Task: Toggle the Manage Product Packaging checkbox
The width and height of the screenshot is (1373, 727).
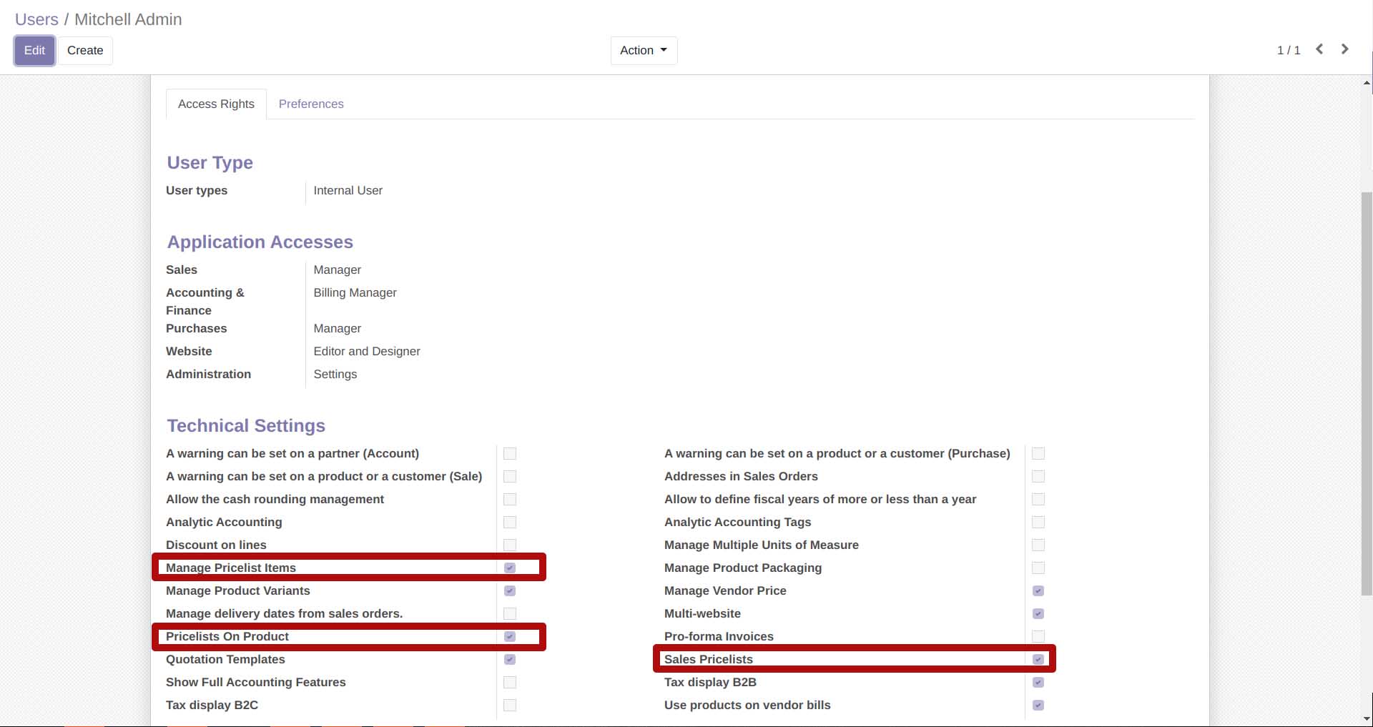Action: [x=1038, y=568]
